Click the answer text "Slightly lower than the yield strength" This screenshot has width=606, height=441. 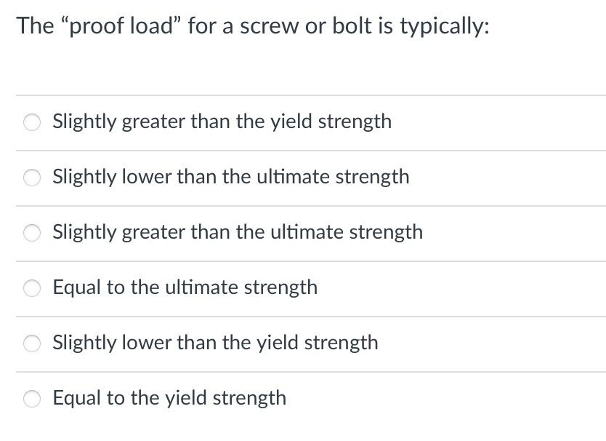pyautogui.click(x=215, y=343)
